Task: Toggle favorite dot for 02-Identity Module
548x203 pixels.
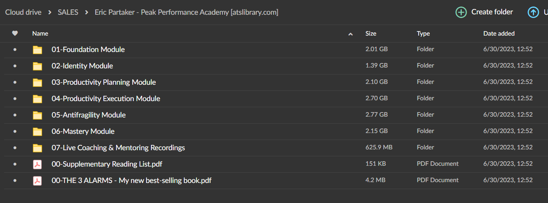Action: 15,66
